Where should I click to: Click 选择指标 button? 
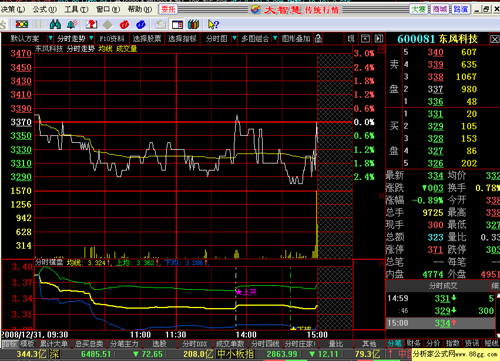click(182, 39)
